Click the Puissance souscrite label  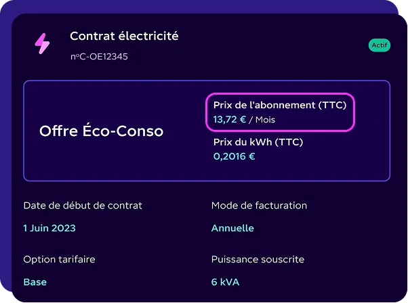[x=258, y=260]
